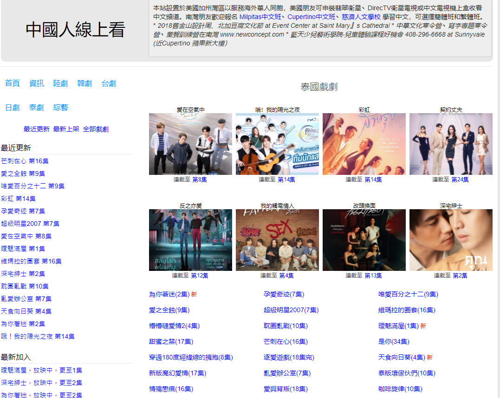
Task: Click 第2集 under 深宅紳士 poster
Action: click(x=460, y=276)
